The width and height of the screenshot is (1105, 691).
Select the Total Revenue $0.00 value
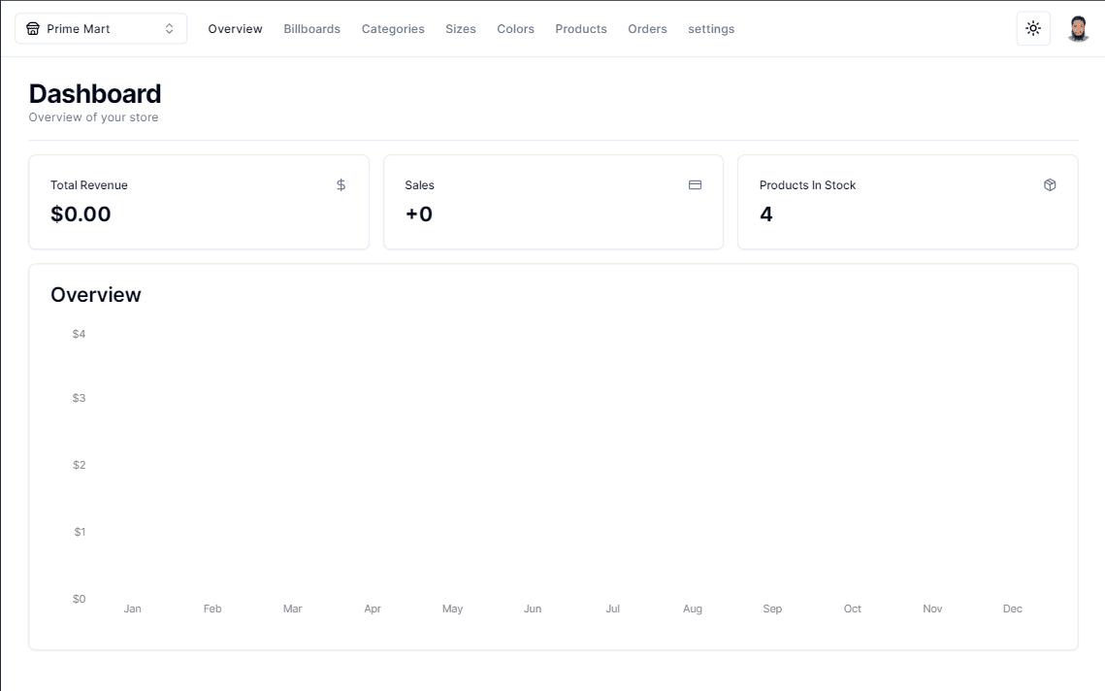[81, 214]
